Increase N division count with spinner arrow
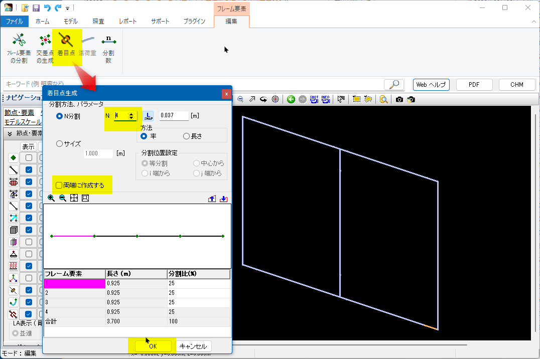The height and width of the screenshot is (359, 540). pos(131,114)
